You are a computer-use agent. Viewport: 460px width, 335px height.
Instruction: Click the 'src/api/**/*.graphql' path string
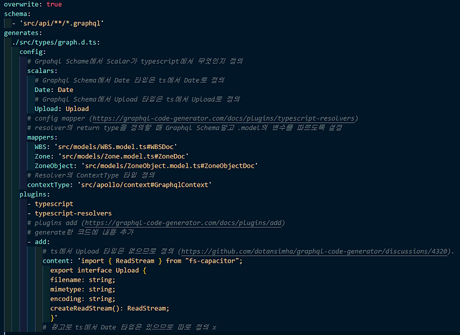click(x=62, y=24)
